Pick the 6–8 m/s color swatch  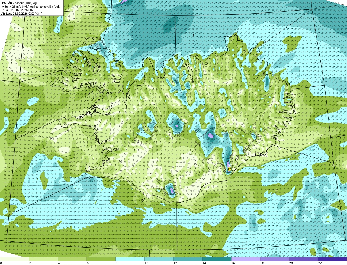point(101,259)
